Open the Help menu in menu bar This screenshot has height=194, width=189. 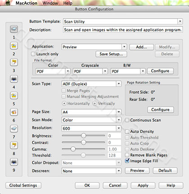pyautogui.click(x=67, y=3)
